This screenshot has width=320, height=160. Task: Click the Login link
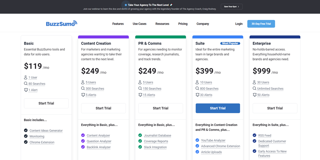tap(239, 24)
